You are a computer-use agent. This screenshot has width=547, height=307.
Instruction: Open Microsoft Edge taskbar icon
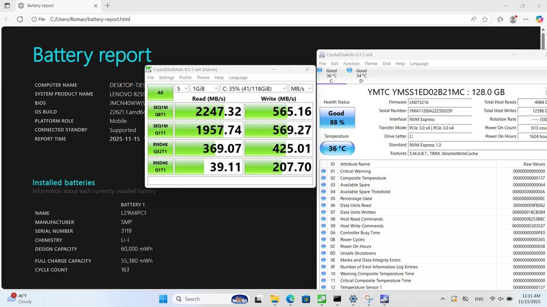[290, 299]
